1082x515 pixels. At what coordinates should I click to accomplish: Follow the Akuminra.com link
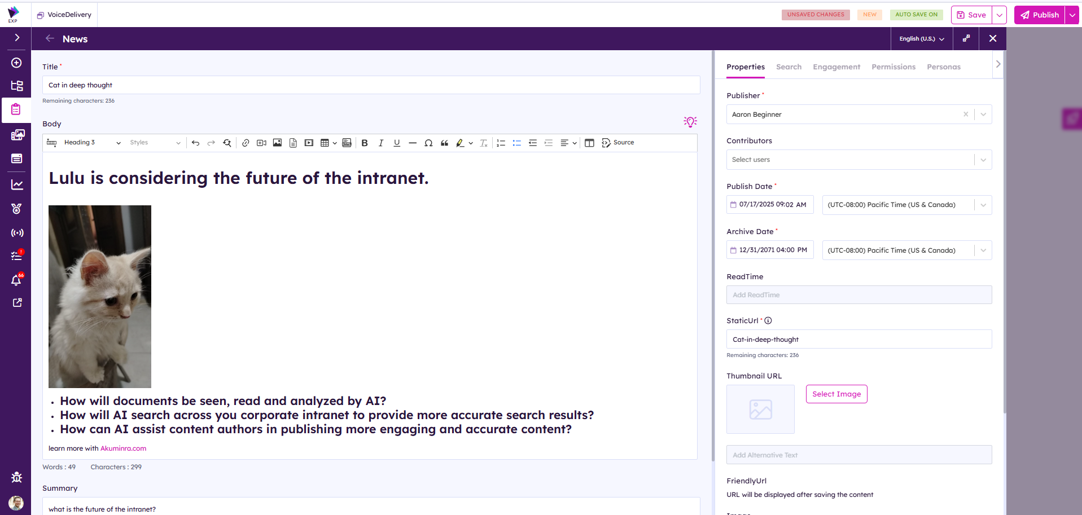click(x=123, y=448)
